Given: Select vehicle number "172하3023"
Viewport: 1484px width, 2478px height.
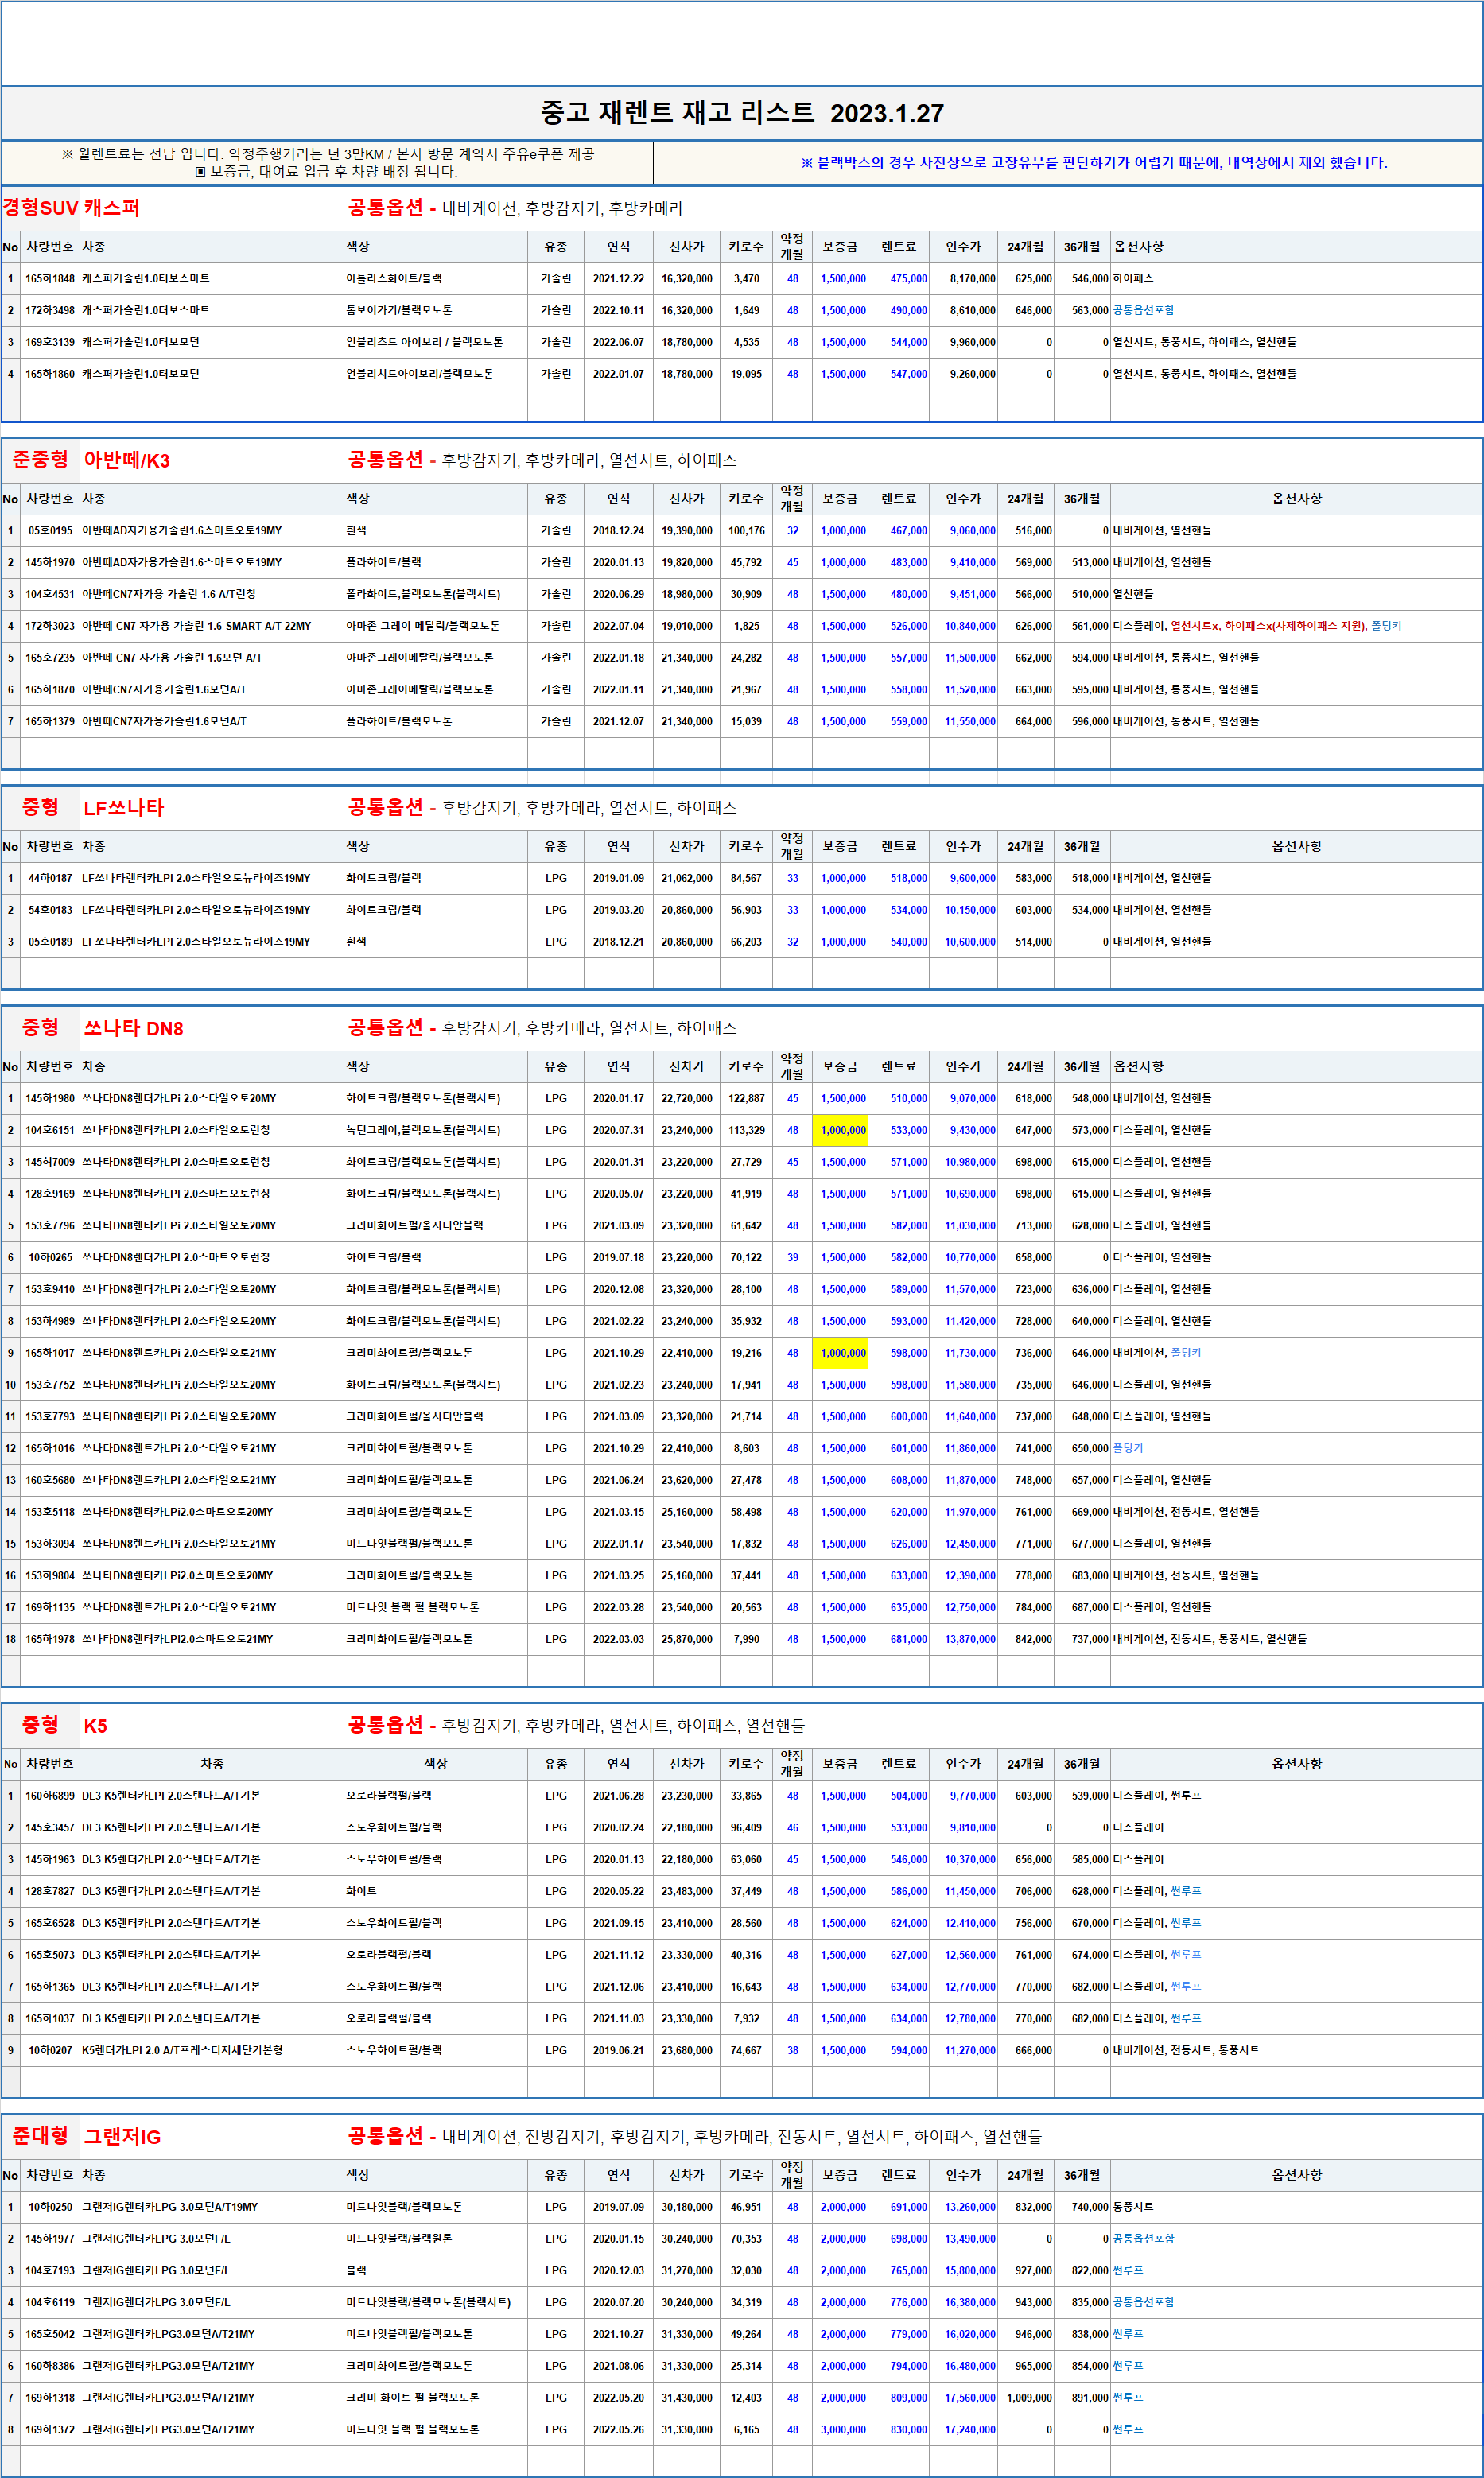Looking at the screenshot, I should click(50, 626).
